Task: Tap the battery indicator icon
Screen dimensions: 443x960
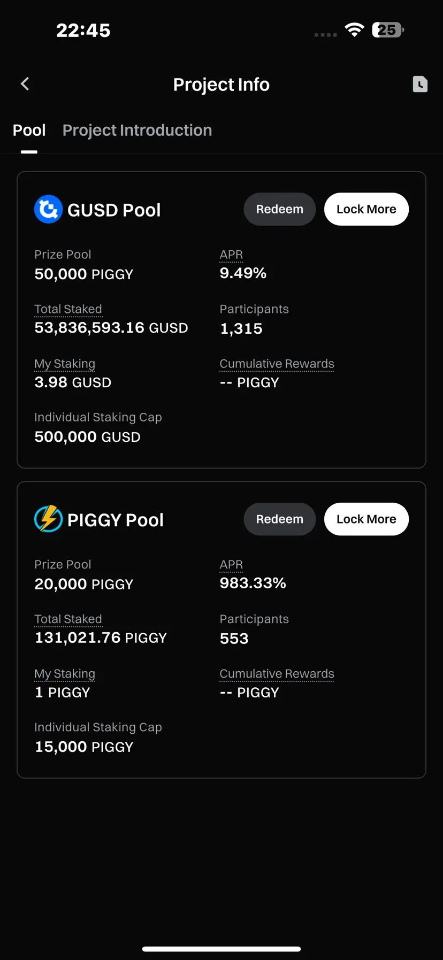Action: (387, 30)
